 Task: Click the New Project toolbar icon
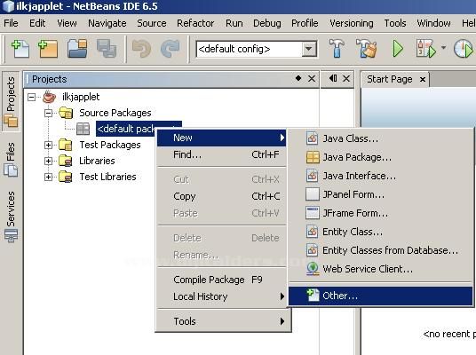click(x=48, y=49)
